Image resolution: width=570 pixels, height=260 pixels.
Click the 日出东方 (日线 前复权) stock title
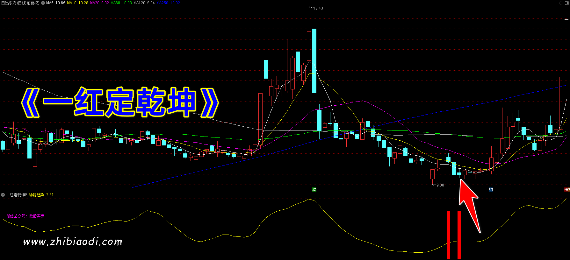coord(20,3)
